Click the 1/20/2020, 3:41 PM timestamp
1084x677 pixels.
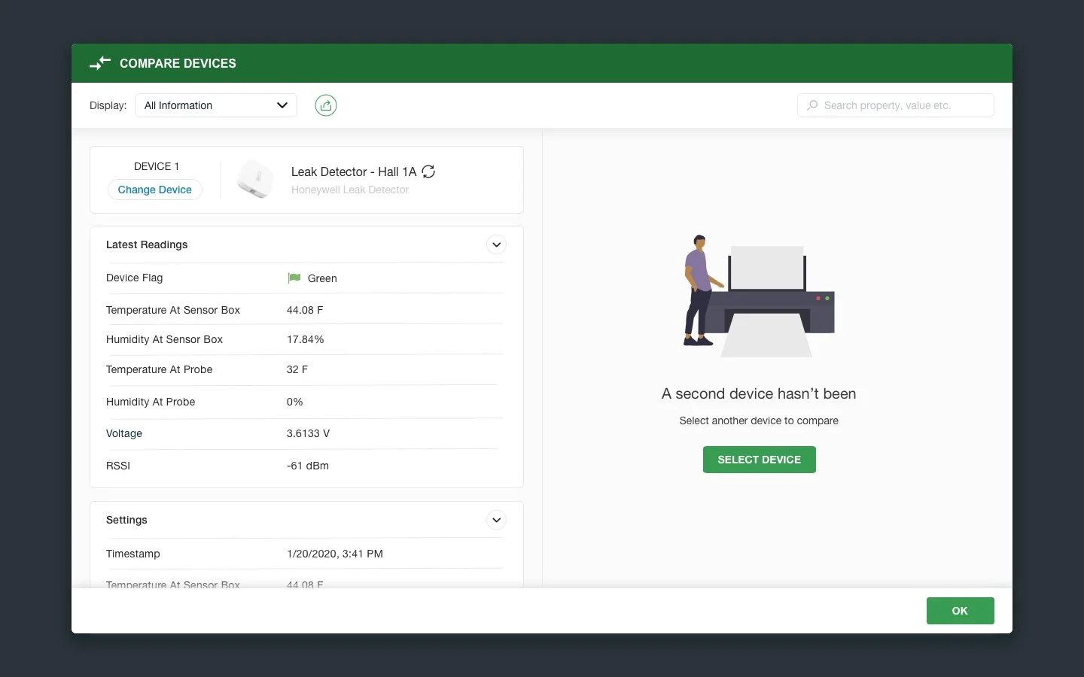point(335,554)
